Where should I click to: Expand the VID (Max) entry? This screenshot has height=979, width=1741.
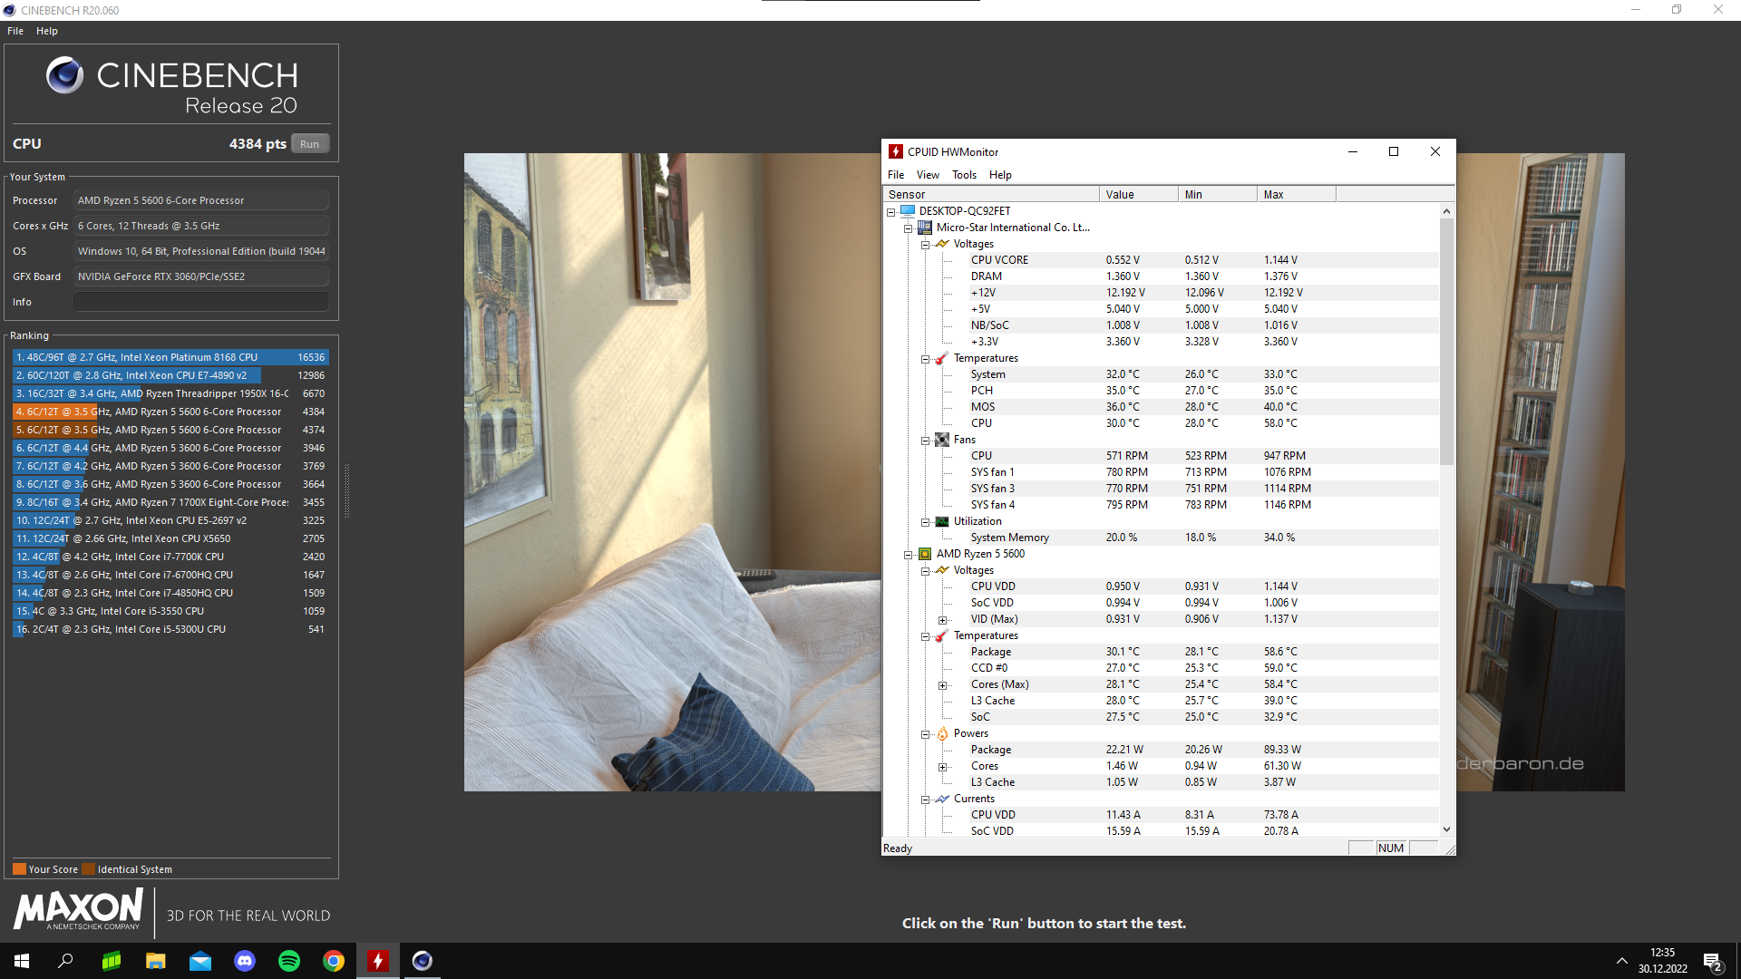tap(942, 620)
